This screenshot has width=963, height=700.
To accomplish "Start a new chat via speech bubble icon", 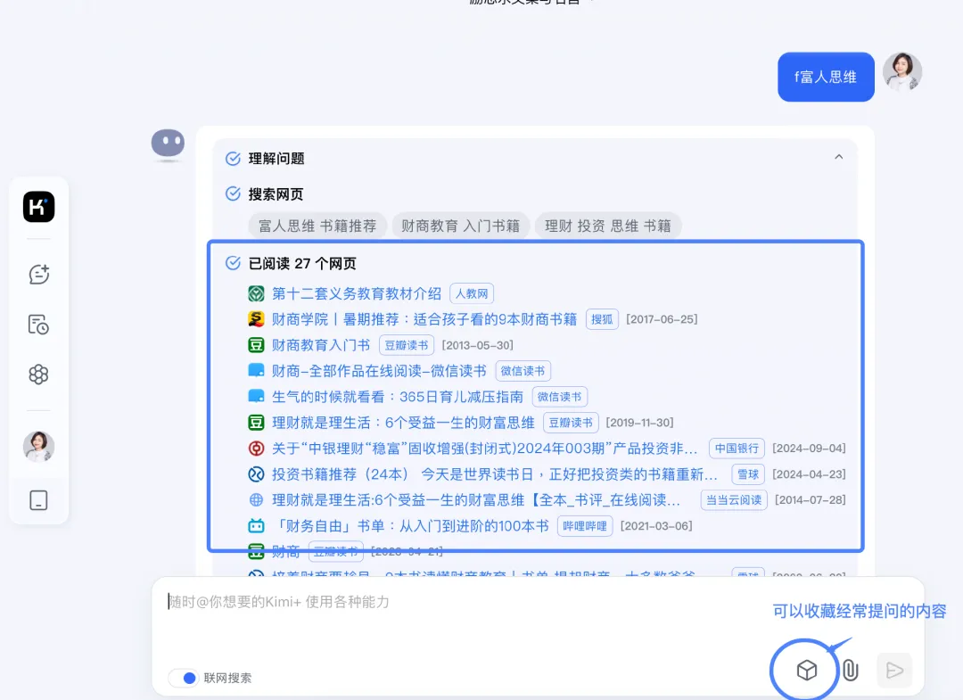I will point(38,275).
